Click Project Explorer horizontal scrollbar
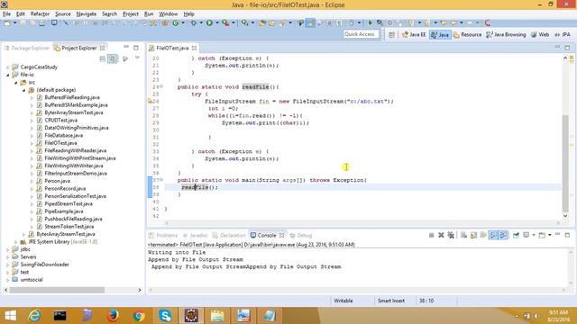 [57, 290]
